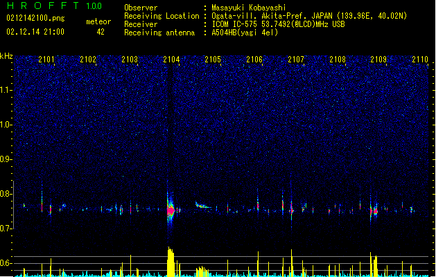The image size is (436, 277).
Task: Click the 1.0 kHz axis label
Action: (6, 125)
